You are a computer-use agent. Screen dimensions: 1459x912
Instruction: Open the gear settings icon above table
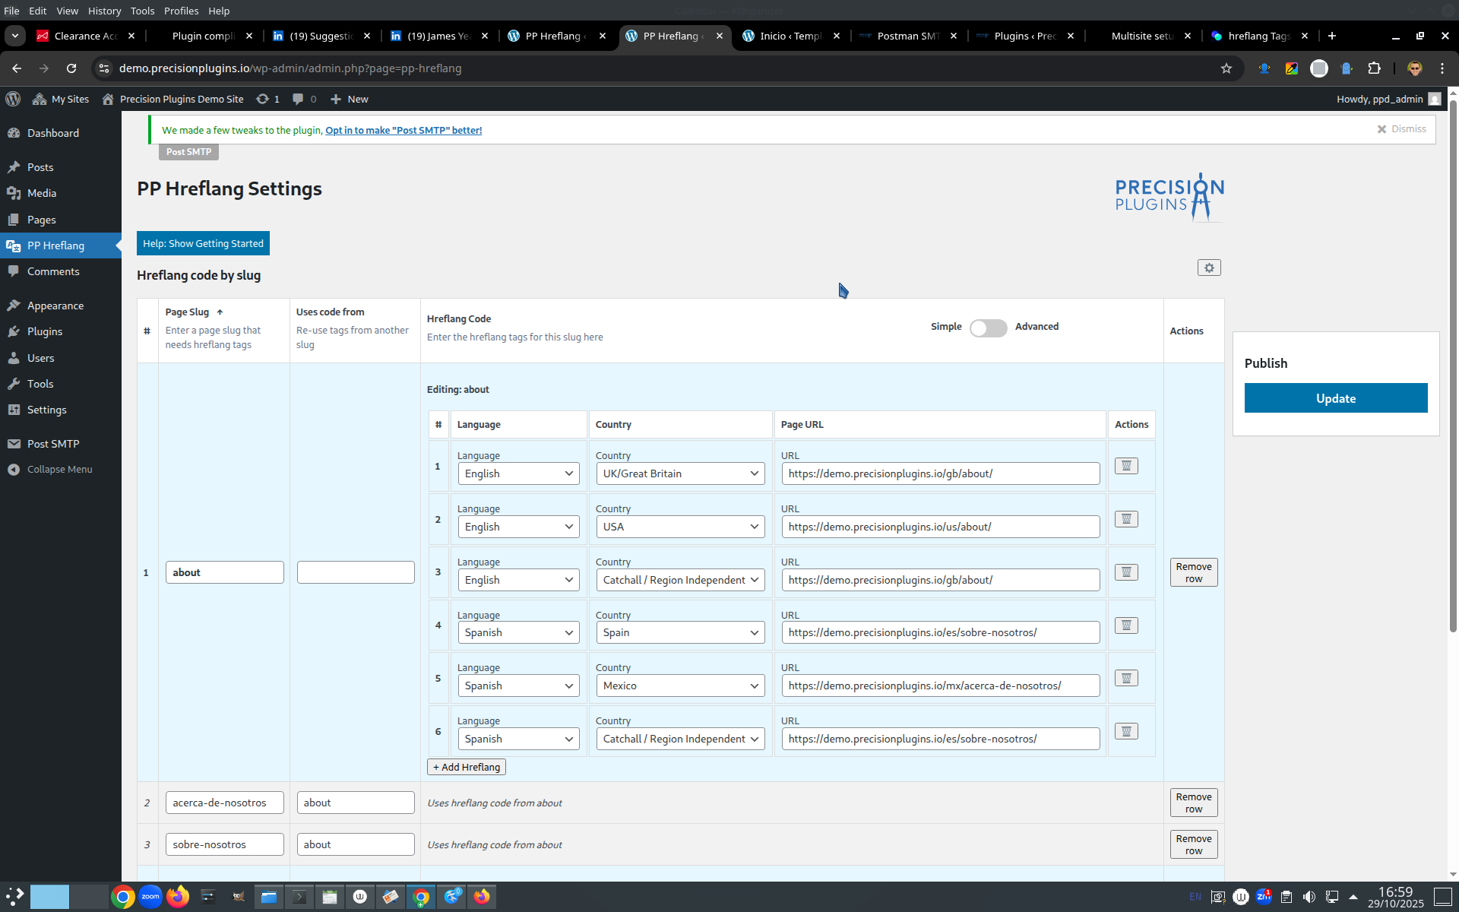tap(1209, 268)
